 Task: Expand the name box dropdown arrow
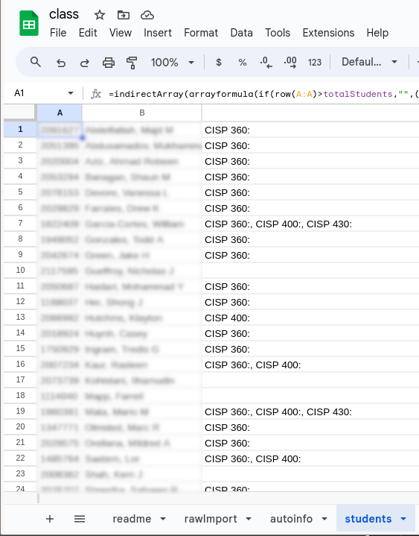point(71,93)
